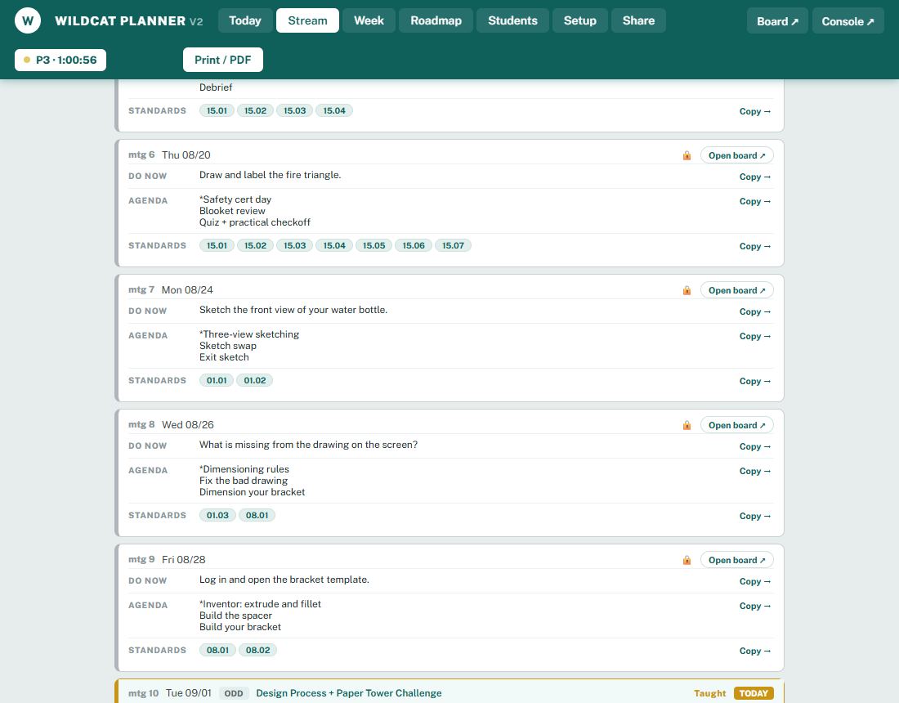Copy the standards row for mtg 6

(x=754, y=246)
